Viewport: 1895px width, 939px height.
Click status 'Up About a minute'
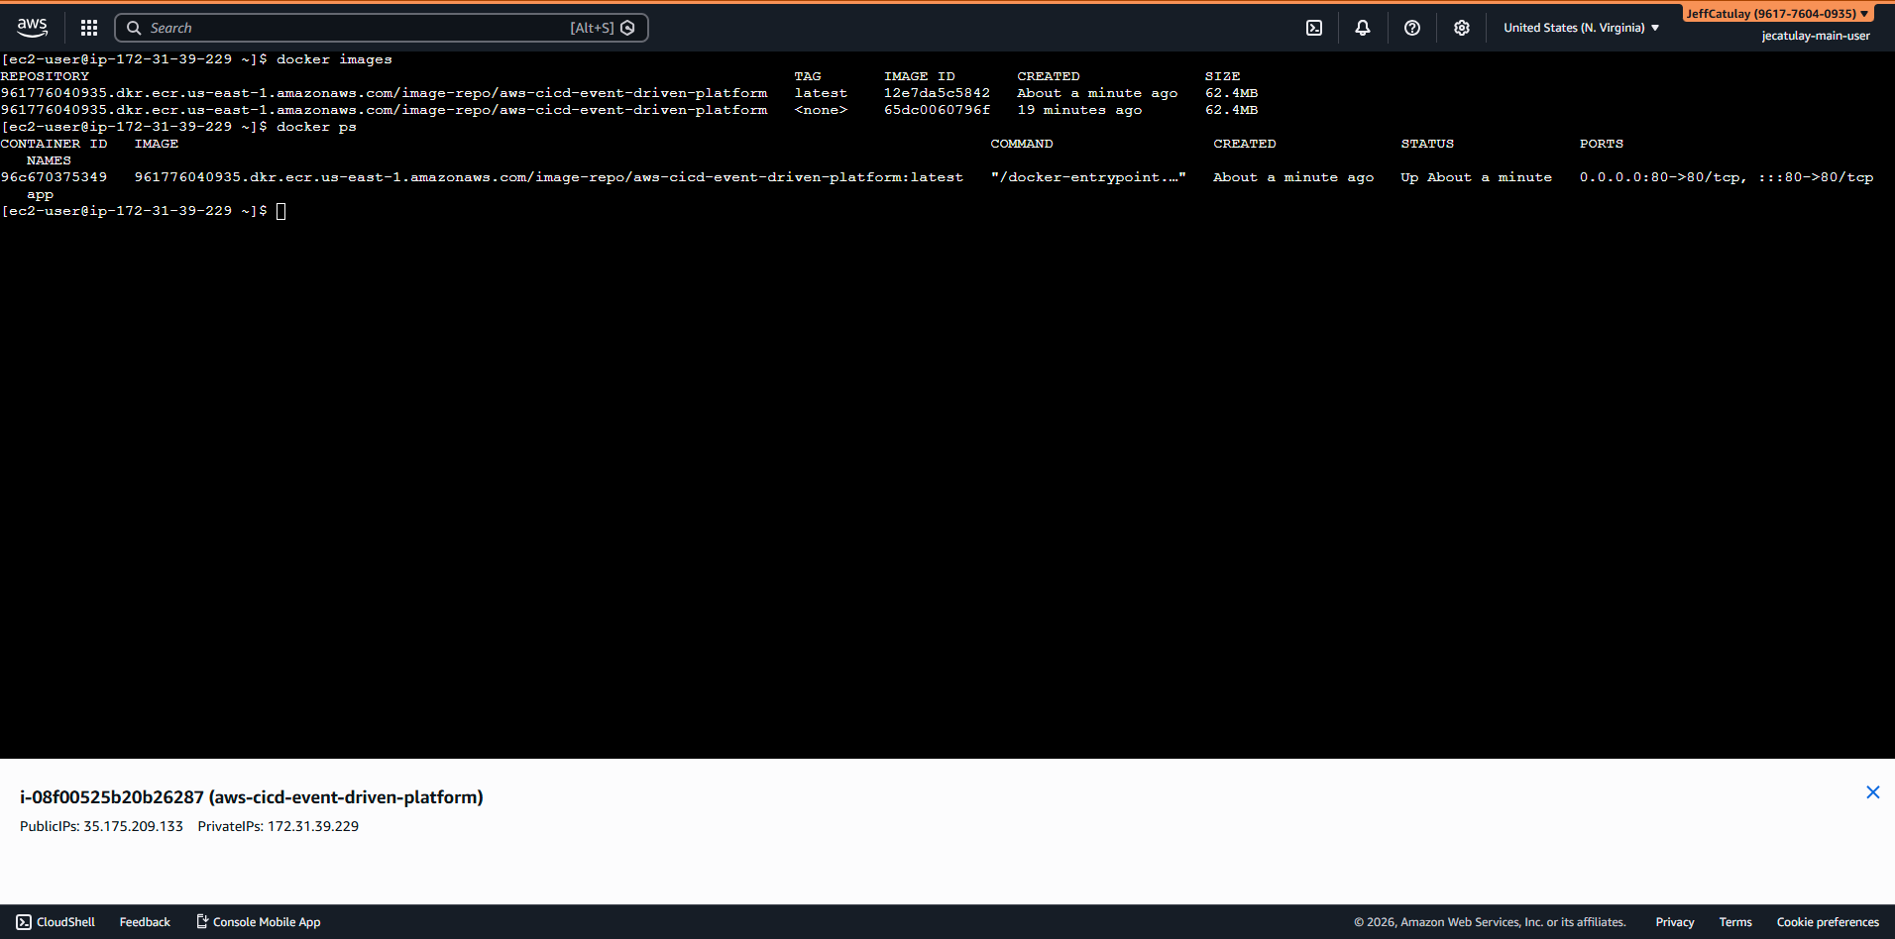[x=1476, y=177]
